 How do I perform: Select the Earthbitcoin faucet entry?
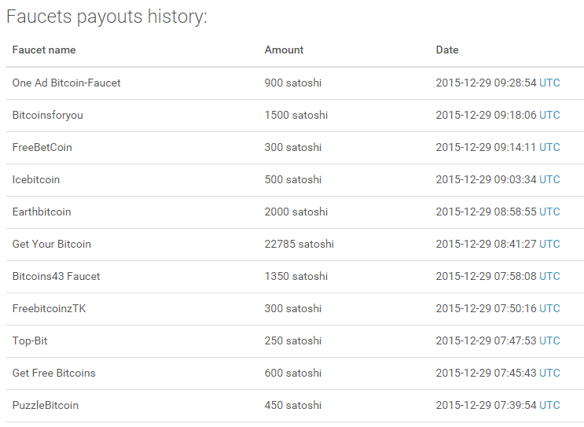pos(42,212)
